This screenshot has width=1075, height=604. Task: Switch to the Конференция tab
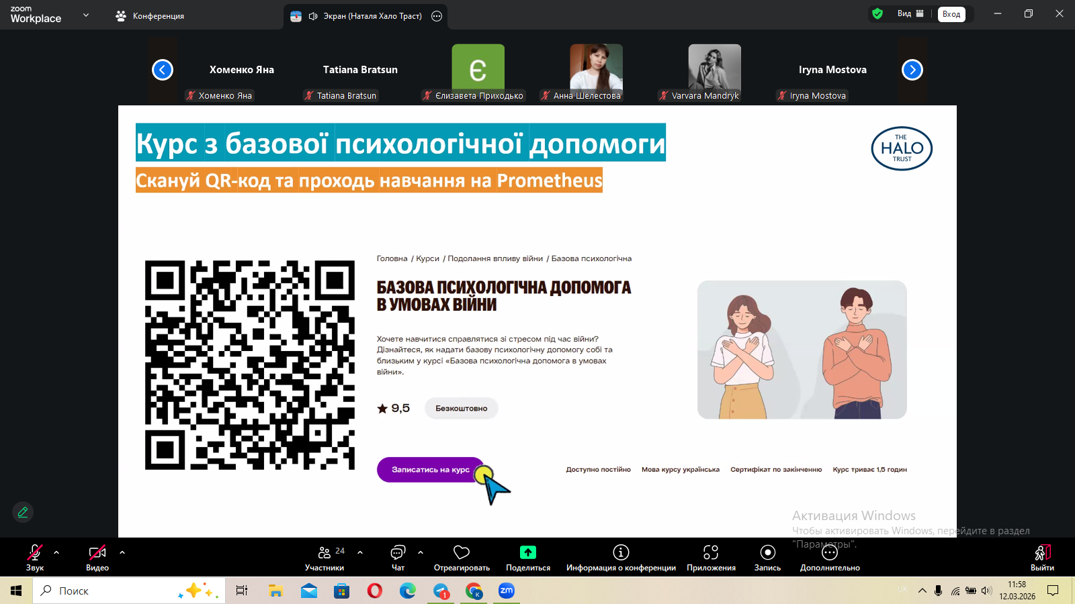tap(150, 16)
